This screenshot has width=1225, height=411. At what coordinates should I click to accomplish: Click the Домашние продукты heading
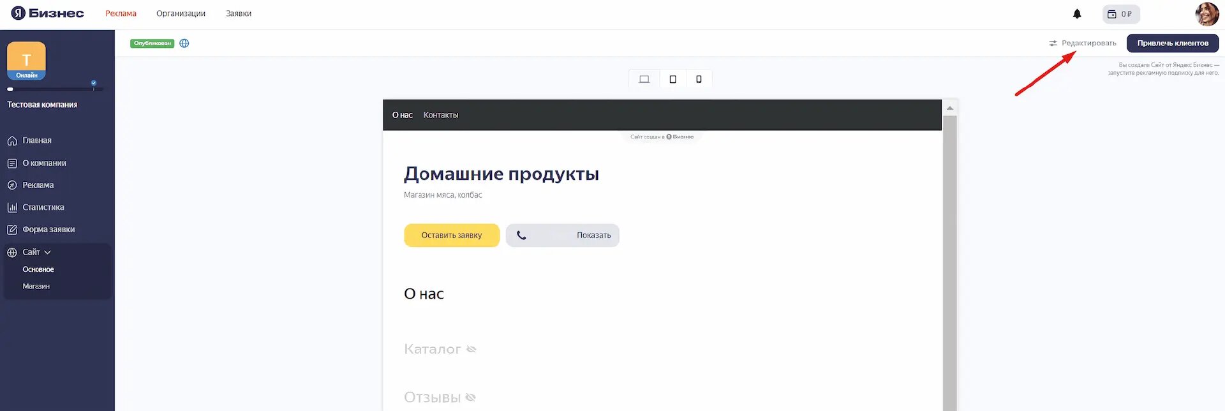click(x=501, y=174)
